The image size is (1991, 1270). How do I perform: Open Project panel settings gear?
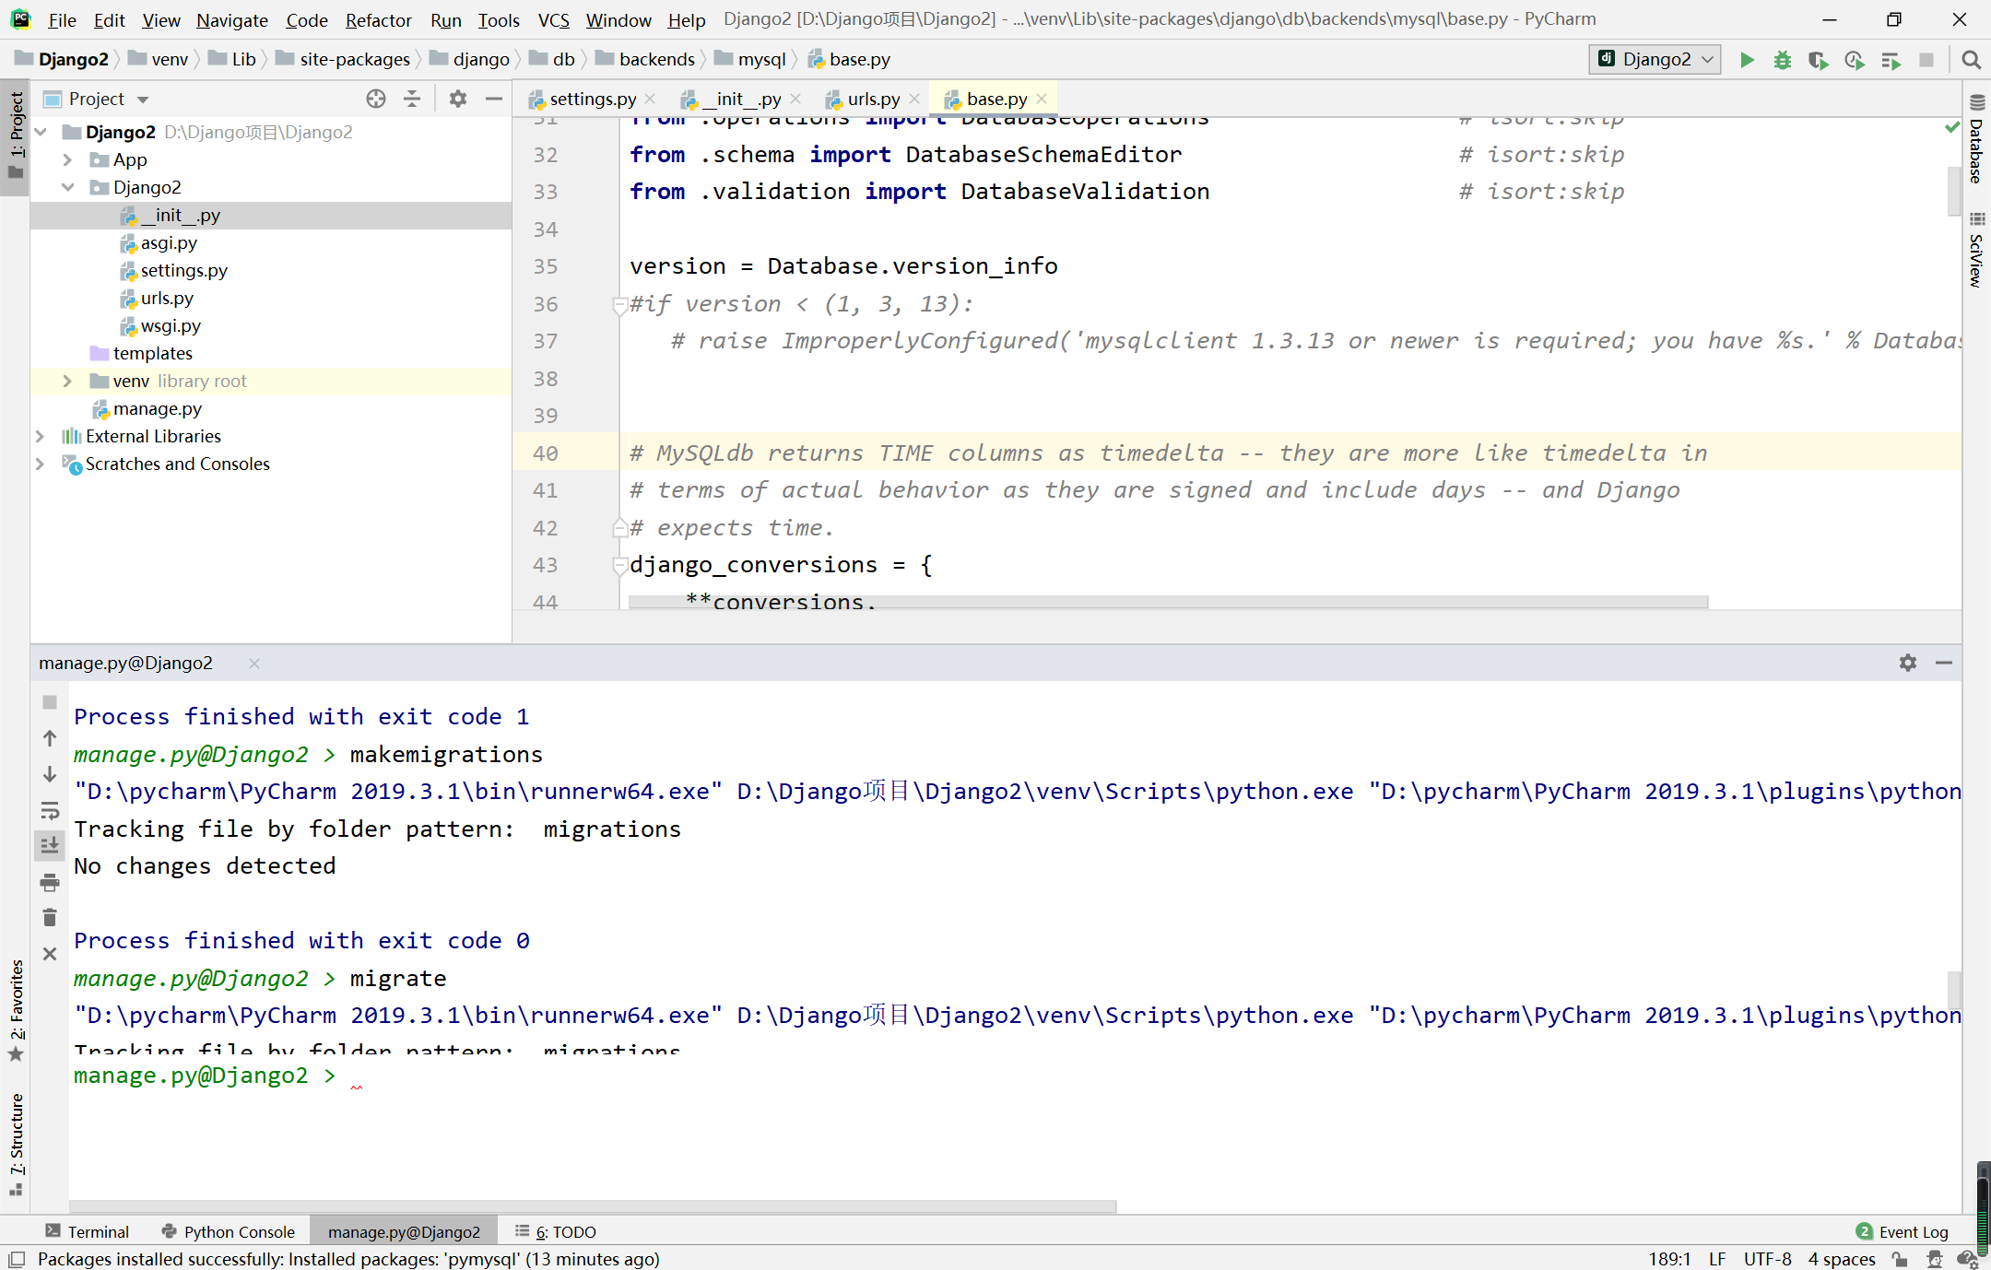[x=458, y=99]
